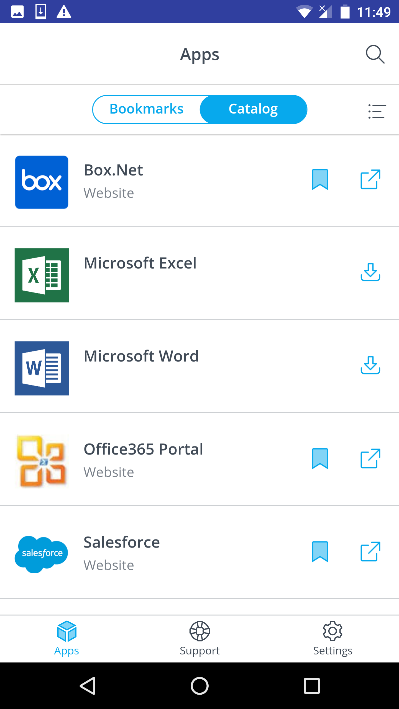Tap the Salesforce cloud logo

point(42,554)
